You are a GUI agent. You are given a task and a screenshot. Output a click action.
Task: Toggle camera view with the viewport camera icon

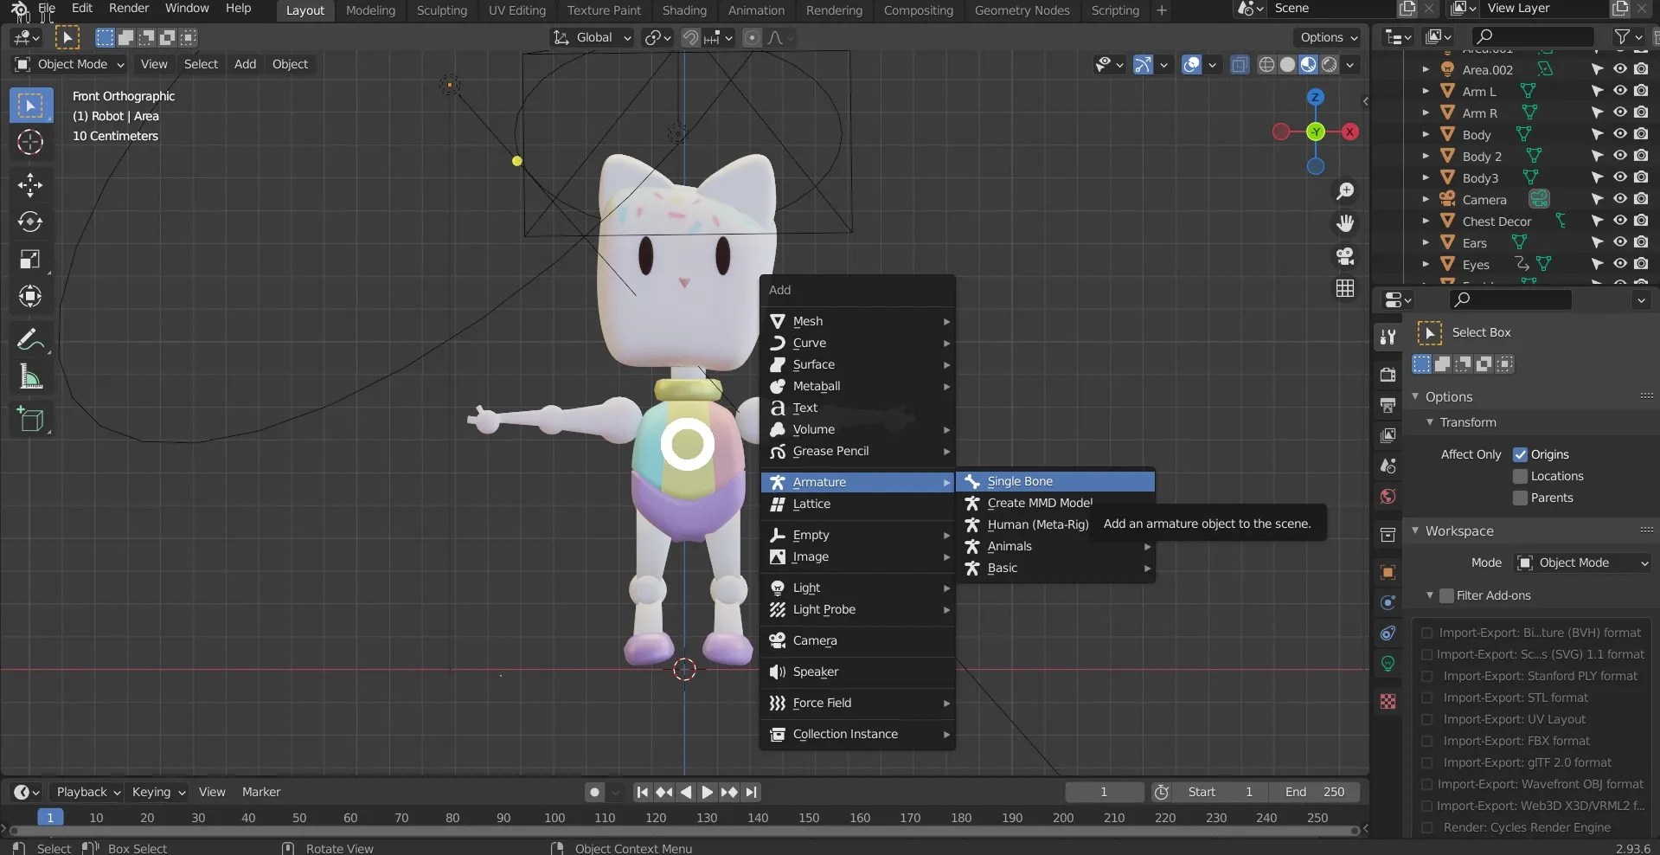click(x=1345, y=256)
